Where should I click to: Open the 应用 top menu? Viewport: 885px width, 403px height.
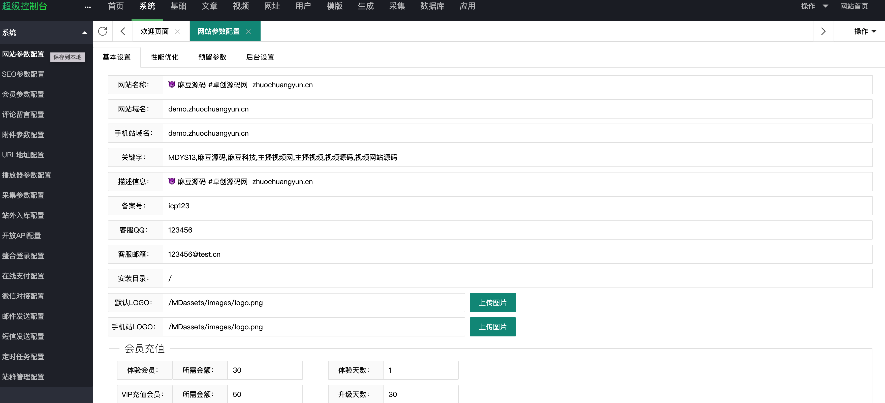click(468, 6)
